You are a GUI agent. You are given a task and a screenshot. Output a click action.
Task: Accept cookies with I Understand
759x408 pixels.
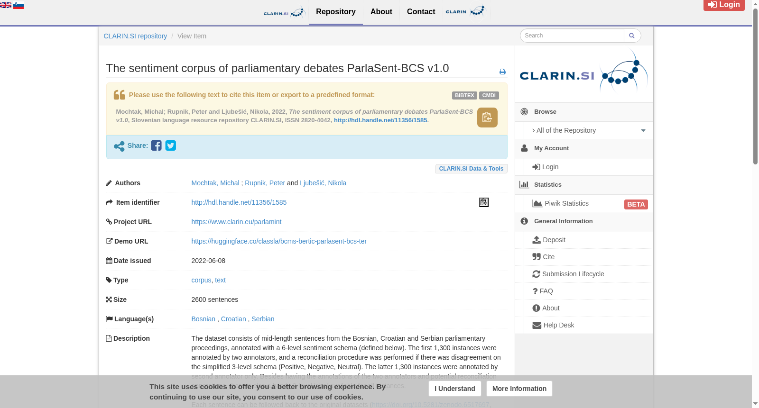pos(455,389)
